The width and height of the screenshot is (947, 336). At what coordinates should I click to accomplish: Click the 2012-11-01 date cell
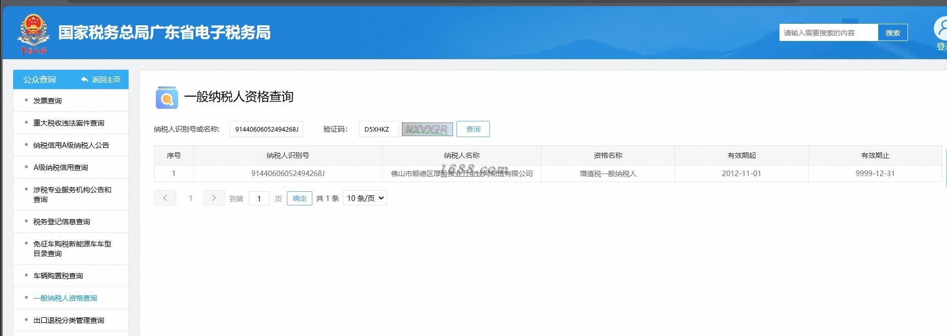[x=742, y=174]
